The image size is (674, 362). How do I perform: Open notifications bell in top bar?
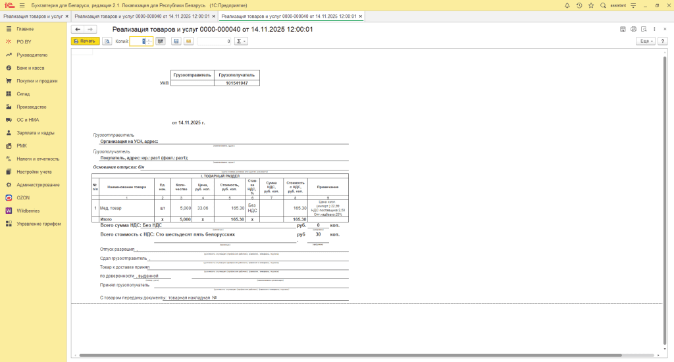(567, 5)
